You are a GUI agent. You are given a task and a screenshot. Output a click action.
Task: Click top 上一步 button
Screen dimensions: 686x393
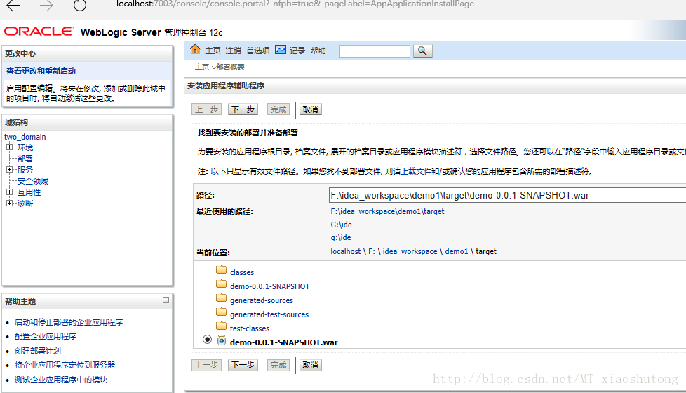point(206,109)
